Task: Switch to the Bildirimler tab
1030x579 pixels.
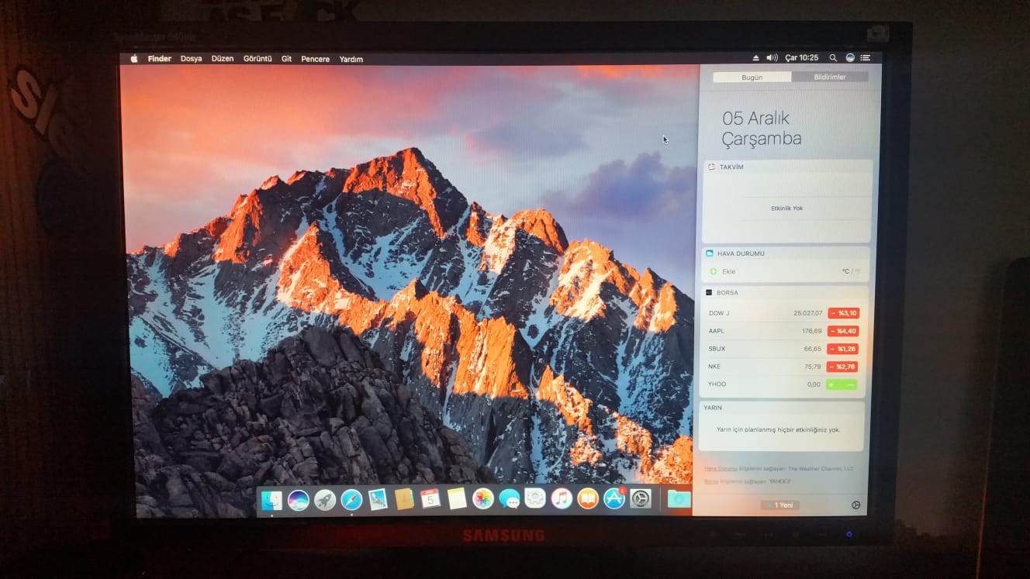Action: [x=830, y=77]
